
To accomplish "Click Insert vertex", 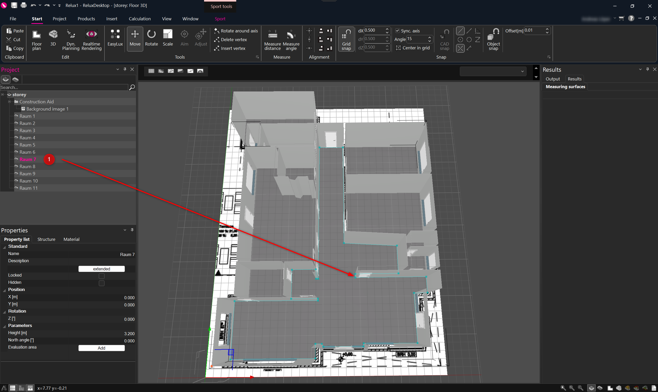I will pyautogui.click(x=230, y=48).
